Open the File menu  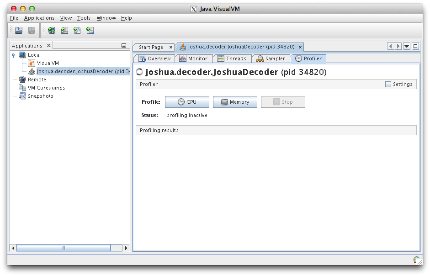(x=14, y=18)
